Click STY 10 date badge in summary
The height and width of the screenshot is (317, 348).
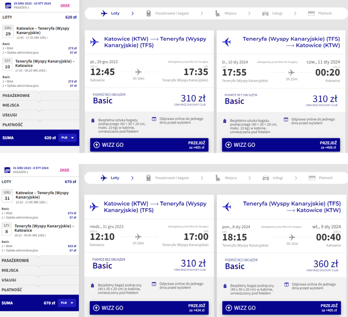8,64
